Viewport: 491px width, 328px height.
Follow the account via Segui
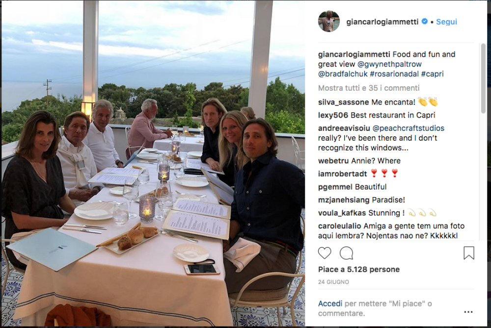446,22
